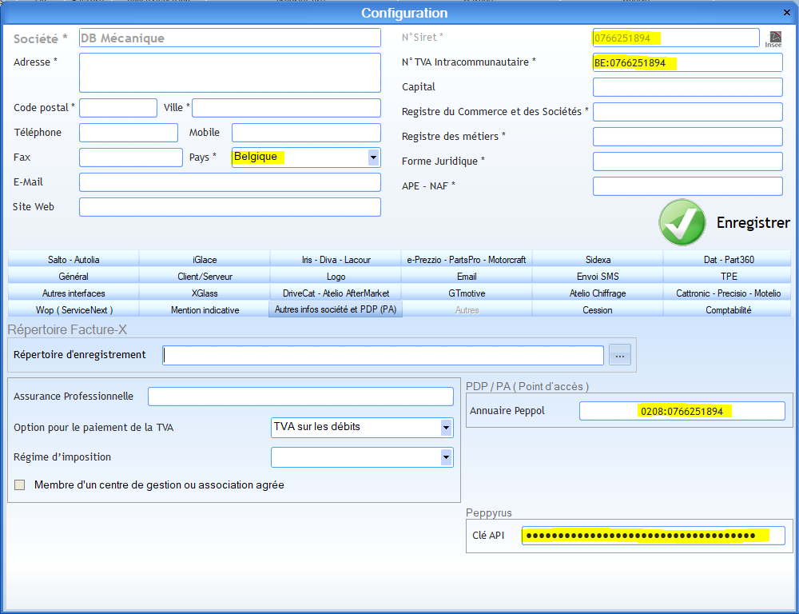The image size is (799, 614).
Task: Select the Sidexa interface tab
Action: [598, 260]
